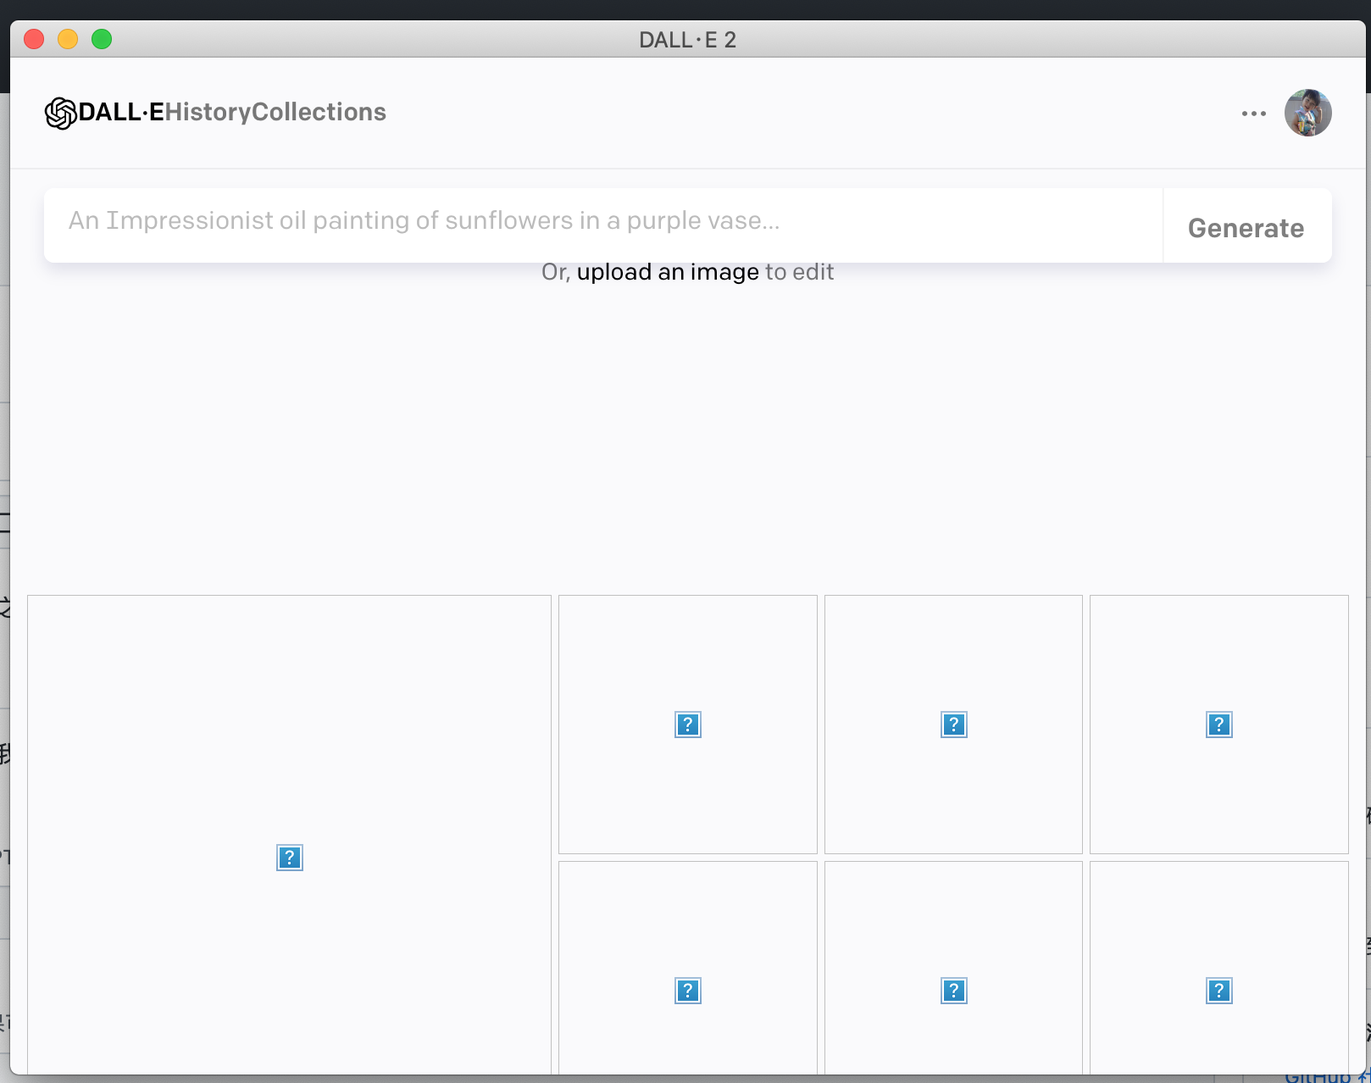Maximize the DALL·E 2 window
The image size is (1371, 1083).
point(102,39)
